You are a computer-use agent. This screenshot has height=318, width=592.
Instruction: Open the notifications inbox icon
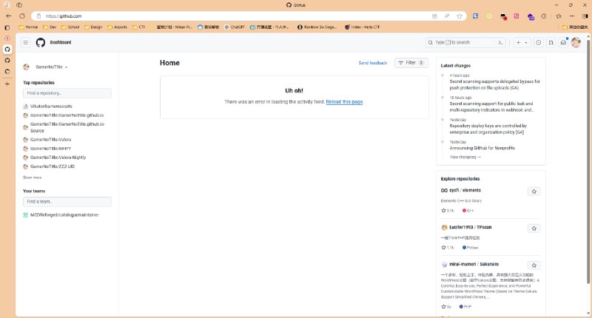(x=563, y=43)
